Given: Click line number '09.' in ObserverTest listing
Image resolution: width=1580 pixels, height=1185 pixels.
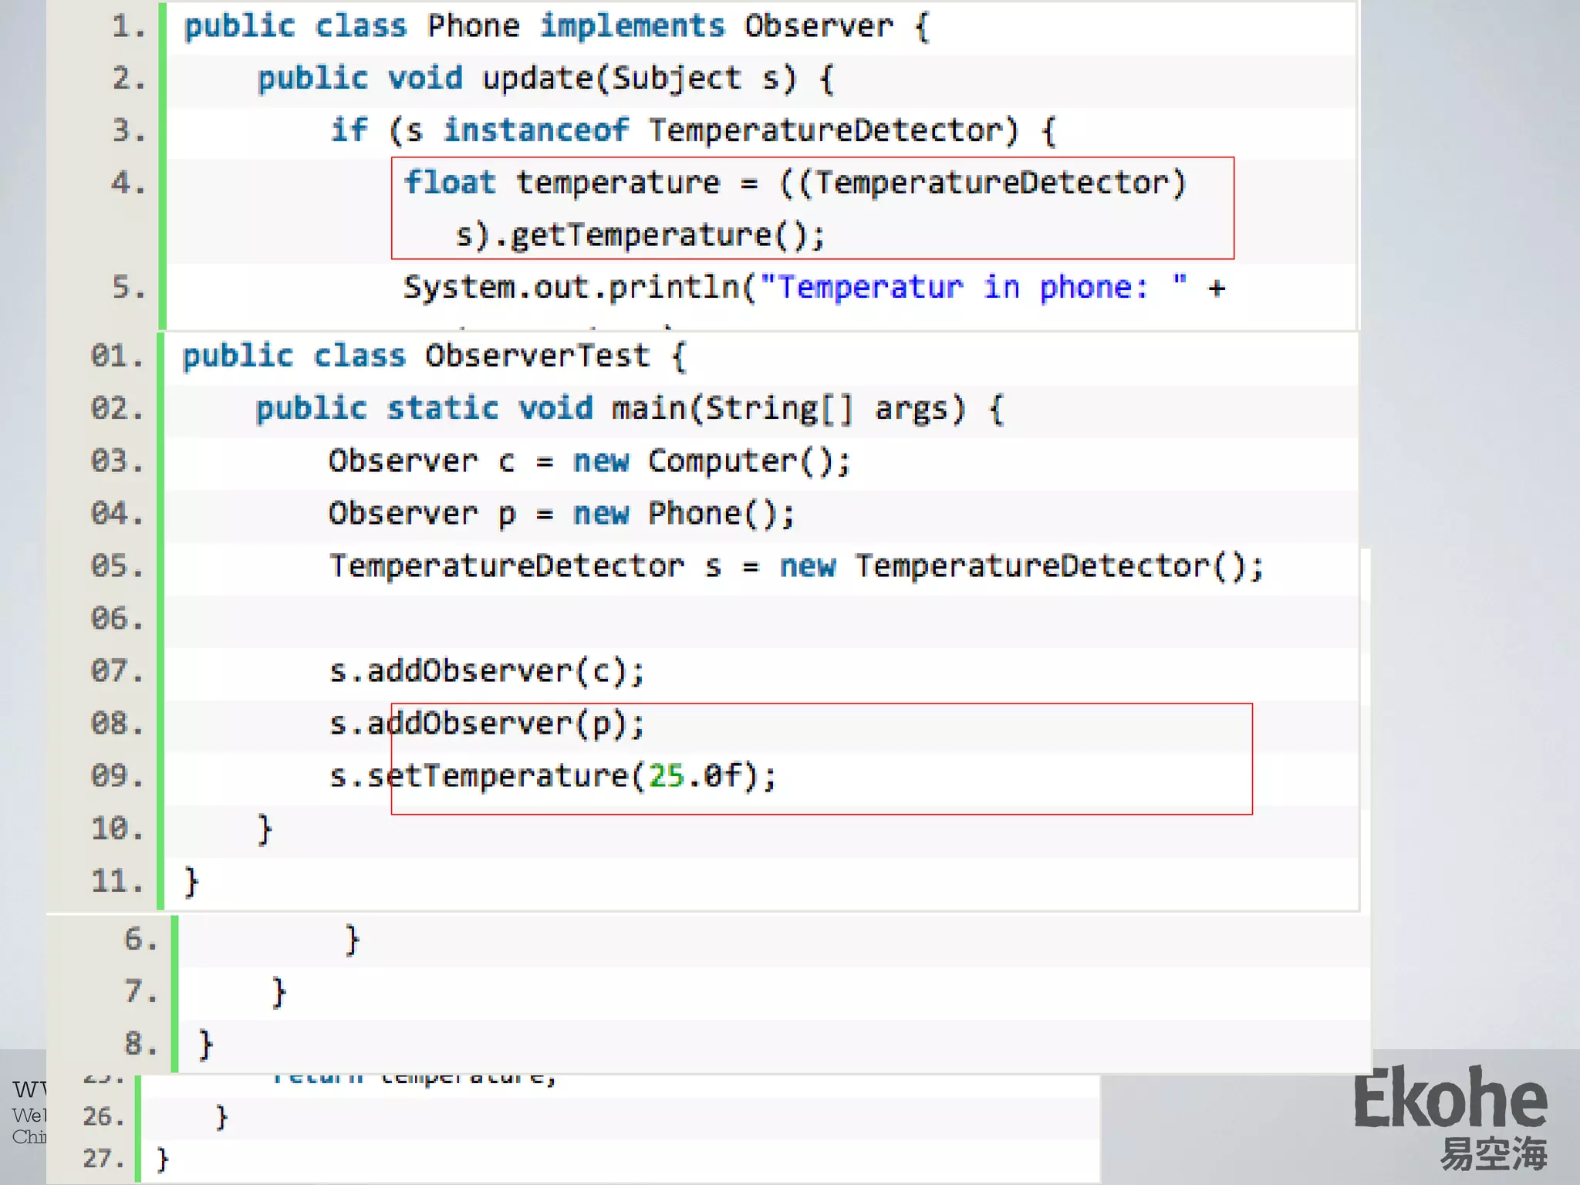Looking at the screenshot, I should coord(117,776).
